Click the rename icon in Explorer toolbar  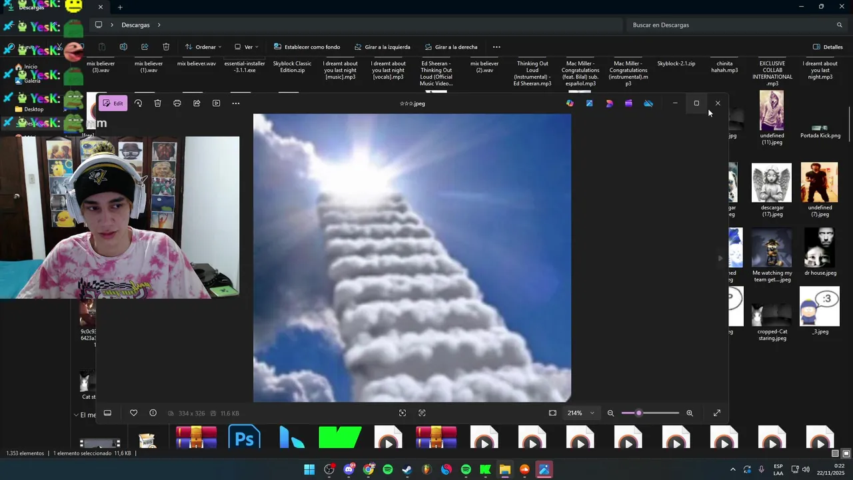pos(123,47)
